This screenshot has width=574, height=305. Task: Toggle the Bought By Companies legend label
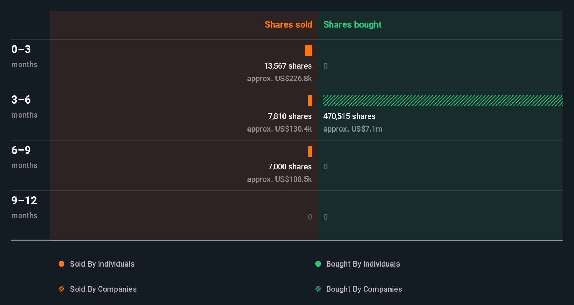point(364,289)
